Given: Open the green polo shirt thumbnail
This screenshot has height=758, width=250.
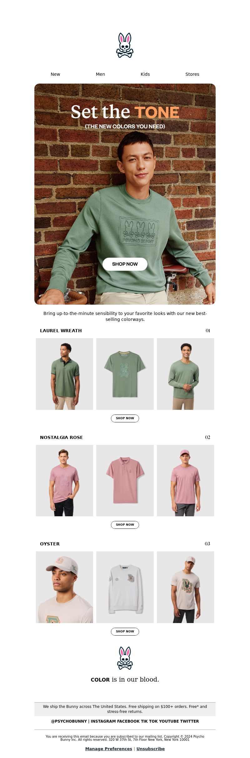Looking at the screenshot, I should tap(64, 374).
